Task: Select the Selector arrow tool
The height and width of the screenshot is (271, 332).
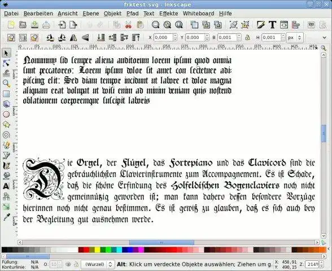Action: point(6,53)
